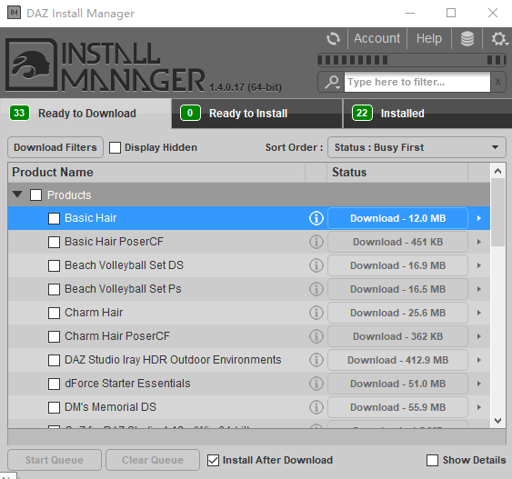
Task: Click the vertical scrollbar thumb
Action: pyautogui.click(x=497, y=213)
